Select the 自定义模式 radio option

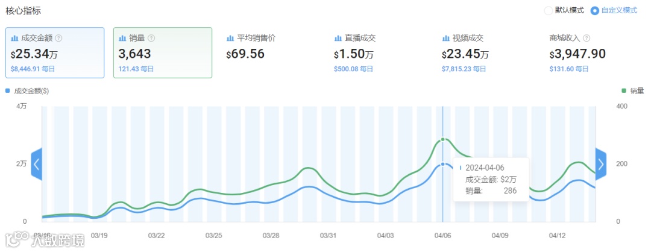click(x=595, y=10)
